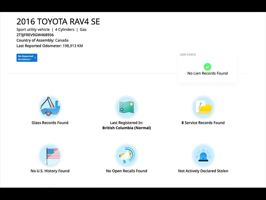Click the VIN 2T3JFREV9GW468956
Screen dimensions: 266x200
[35, 35]
